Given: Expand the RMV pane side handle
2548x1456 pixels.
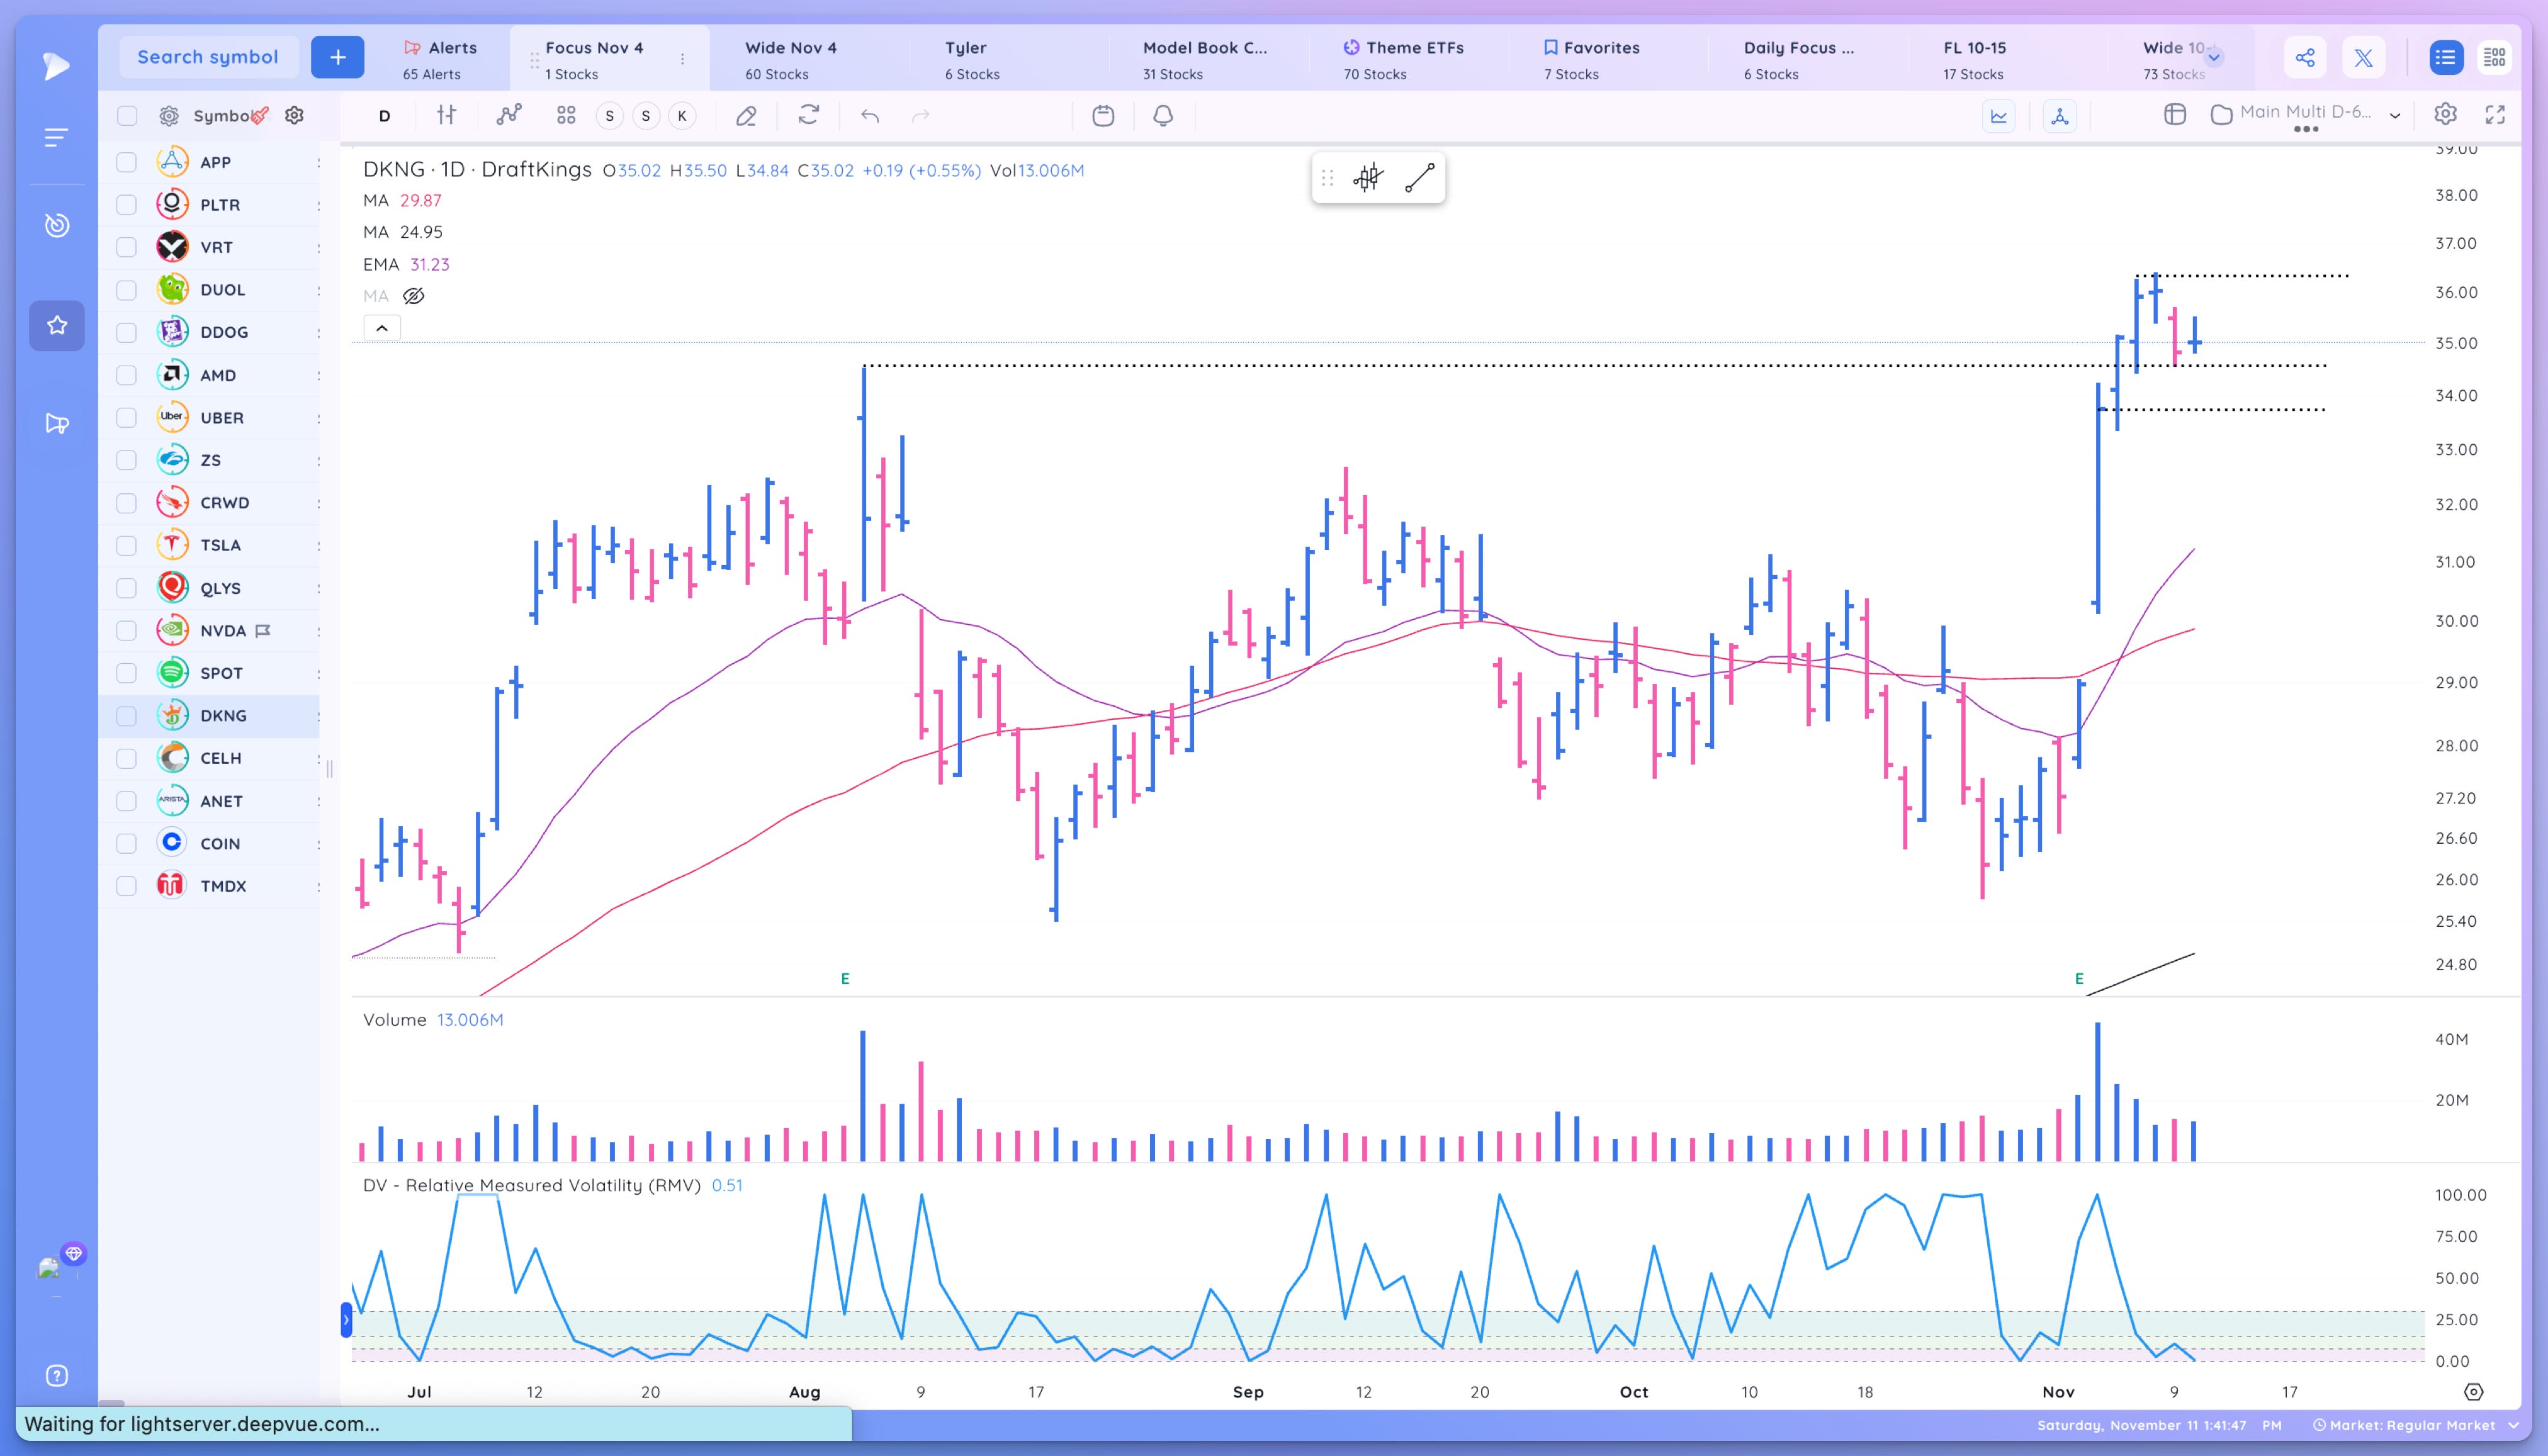Looking at the screenshot, I should pos(346,1320).
